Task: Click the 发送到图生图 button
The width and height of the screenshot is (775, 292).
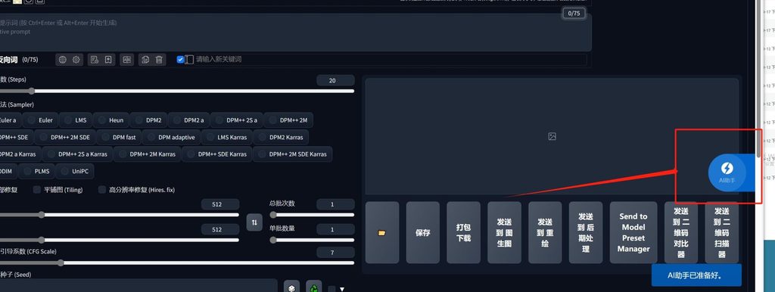Action: pyautogui.click(x=504, y=232)
